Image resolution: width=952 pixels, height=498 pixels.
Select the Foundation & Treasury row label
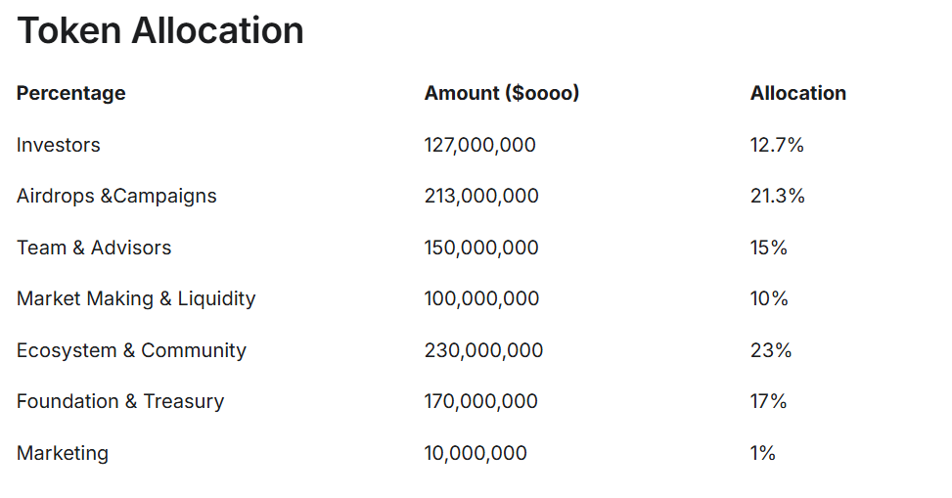click(120, 401)
